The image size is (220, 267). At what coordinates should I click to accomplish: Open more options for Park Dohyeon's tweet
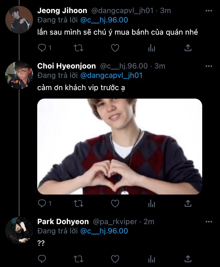tap(209, 222)
